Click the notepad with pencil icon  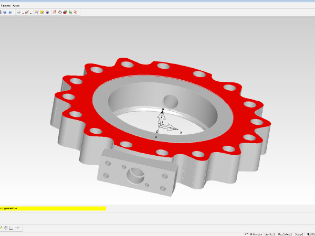tap(55, 12)
